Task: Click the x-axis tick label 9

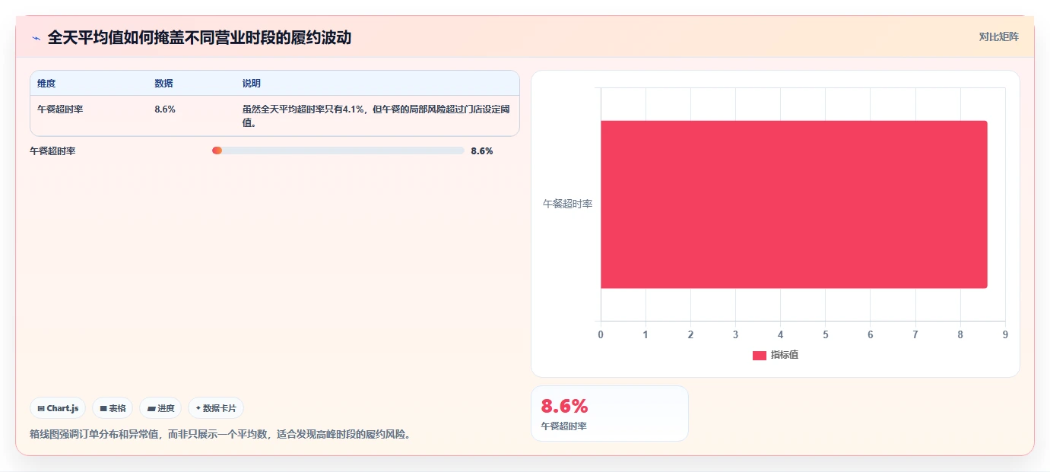Action: point(1005,334)
